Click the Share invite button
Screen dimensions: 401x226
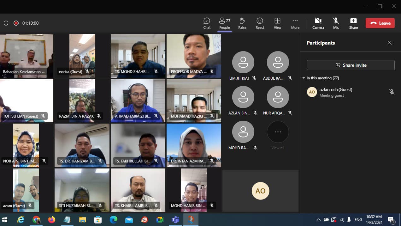pos(351,65)
